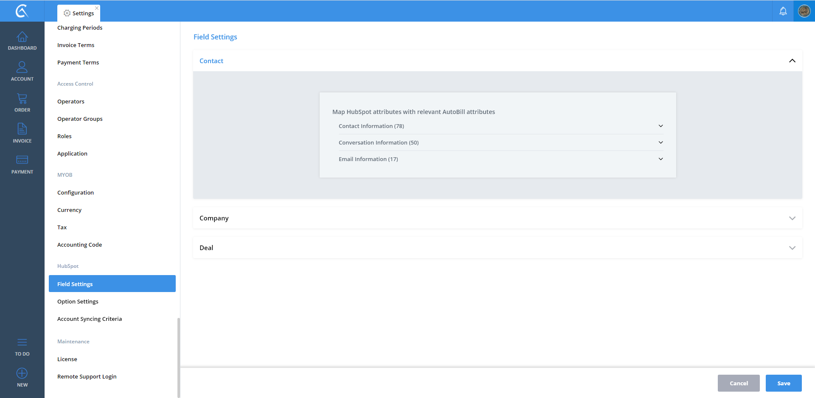
Task: Click the Cancel button
Action: [739, 383]
